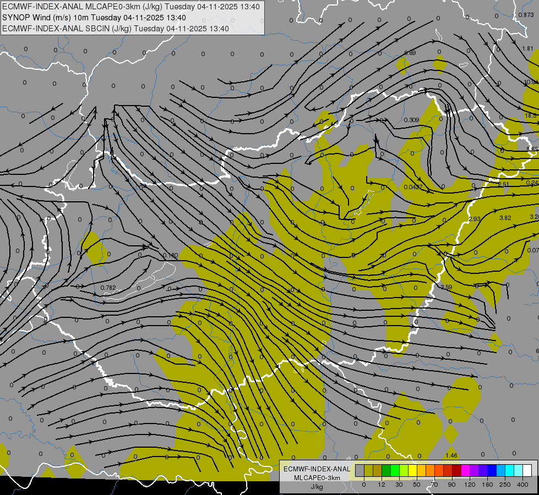539x495 pixels.
Task: Click the map value 0.0427
Action: pos(413,187)
